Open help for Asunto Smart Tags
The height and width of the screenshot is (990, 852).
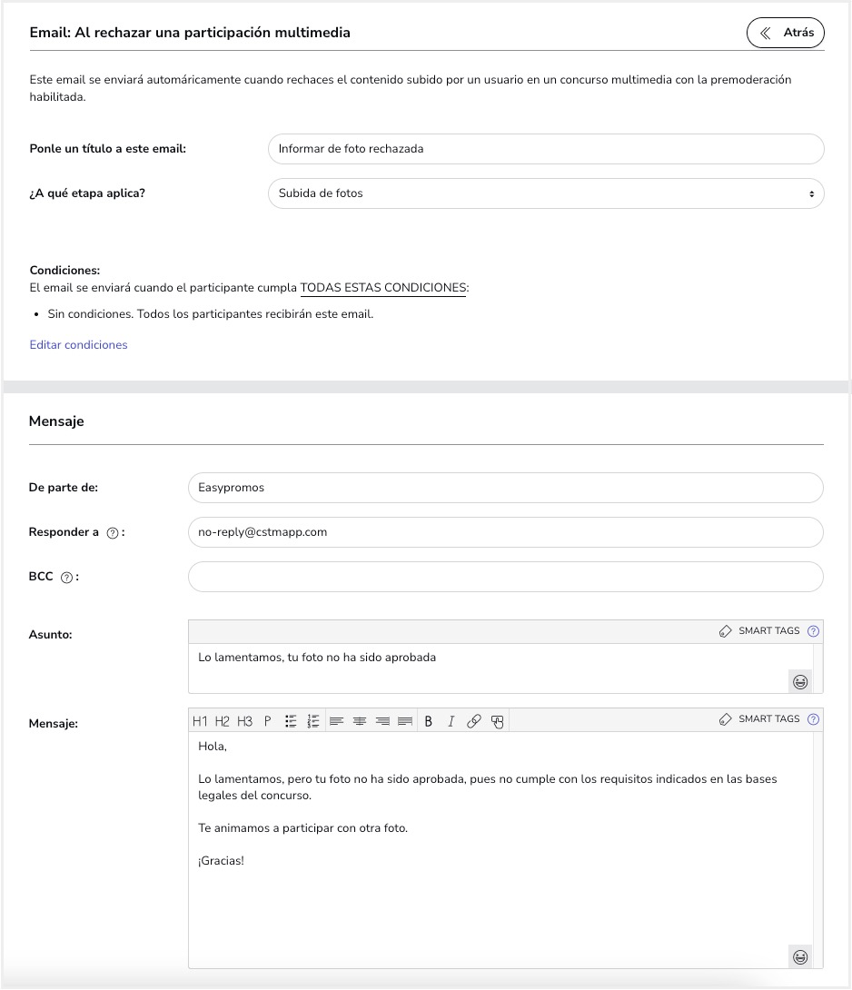pos(814,630)
